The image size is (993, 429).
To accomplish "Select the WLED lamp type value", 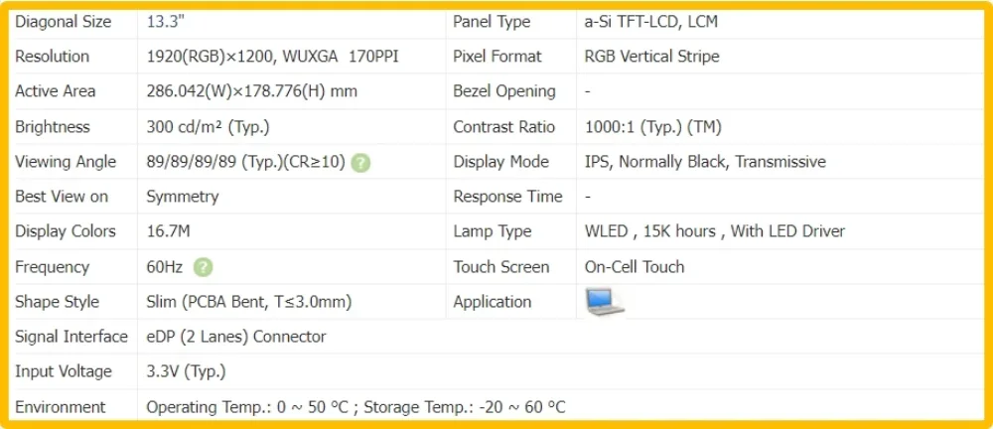I will point(715,231).
